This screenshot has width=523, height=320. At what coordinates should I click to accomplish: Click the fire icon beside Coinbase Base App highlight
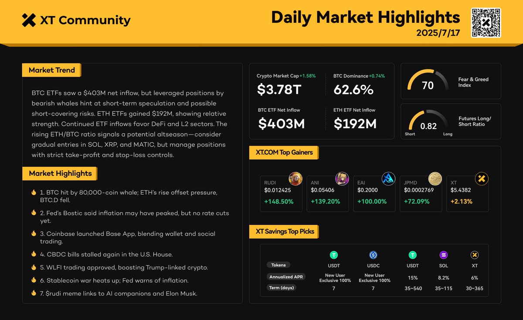(34, 233)
